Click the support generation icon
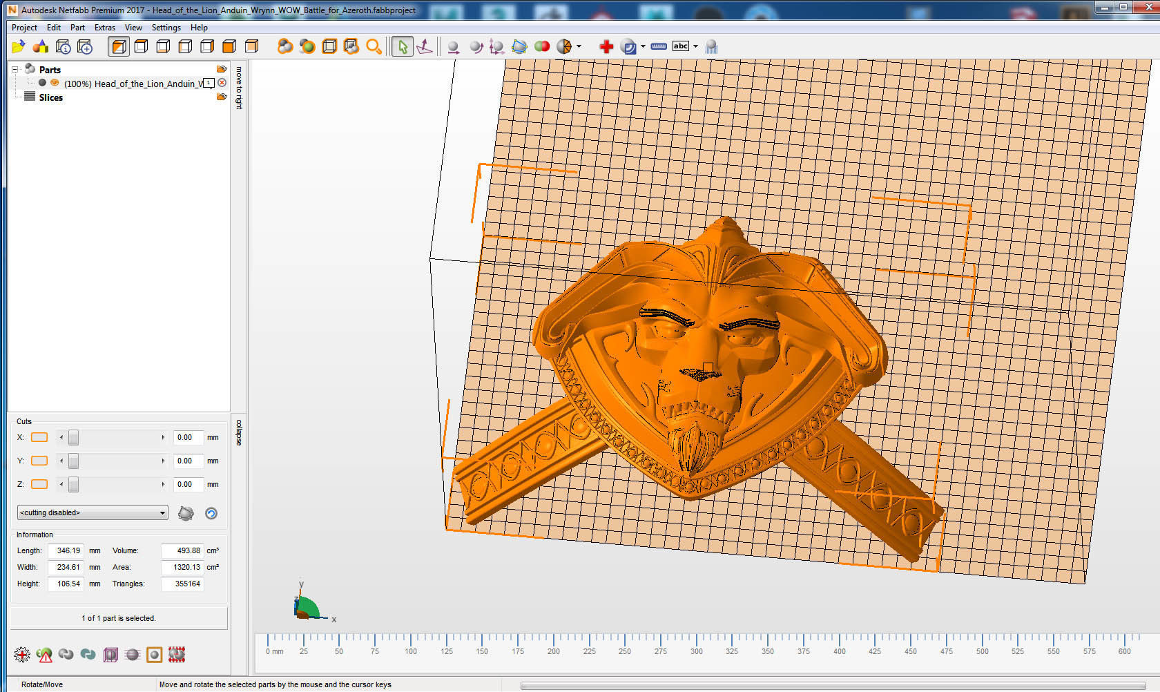Screen dimensions: 1160x692 (x=711, y=46)
